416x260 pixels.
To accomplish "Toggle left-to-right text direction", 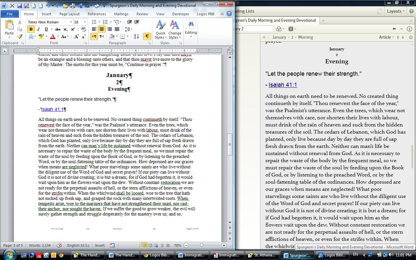I will [x=94, y=36].
